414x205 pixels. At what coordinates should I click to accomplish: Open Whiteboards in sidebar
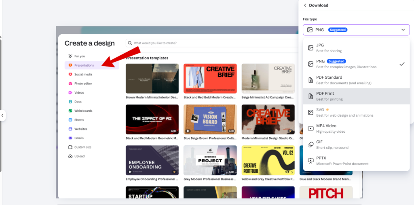tap(83, 111)
